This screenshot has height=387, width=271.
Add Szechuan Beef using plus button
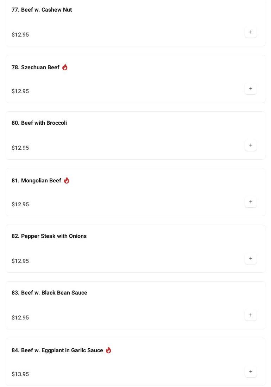click(x=251, y=89)
